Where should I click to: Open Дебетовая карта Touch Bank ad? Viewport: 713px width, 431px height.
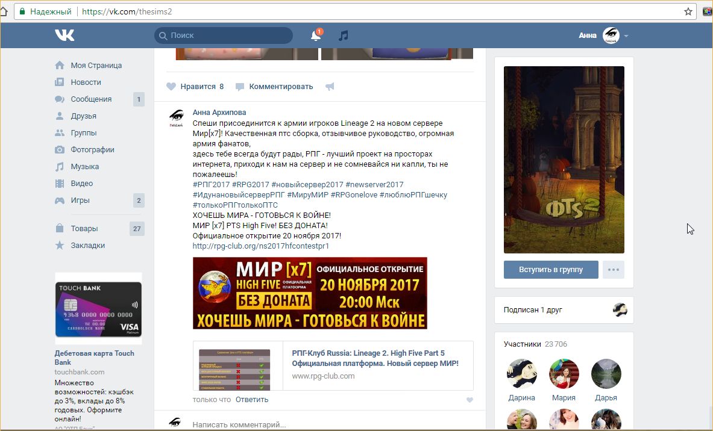94,358
